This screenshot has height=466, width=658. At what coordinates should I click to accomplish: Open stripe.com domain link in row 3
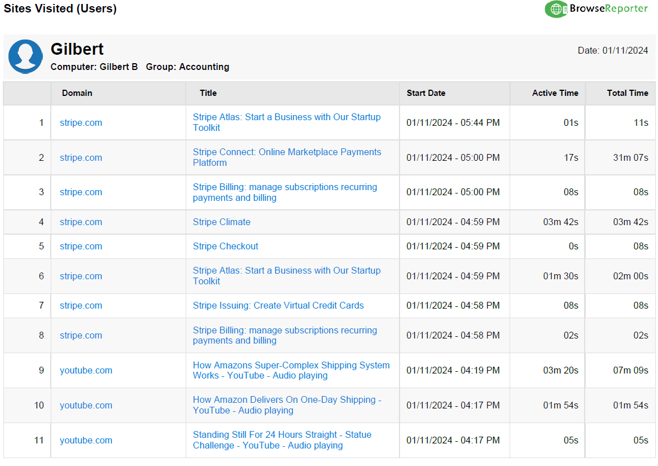tap(81, 192)
